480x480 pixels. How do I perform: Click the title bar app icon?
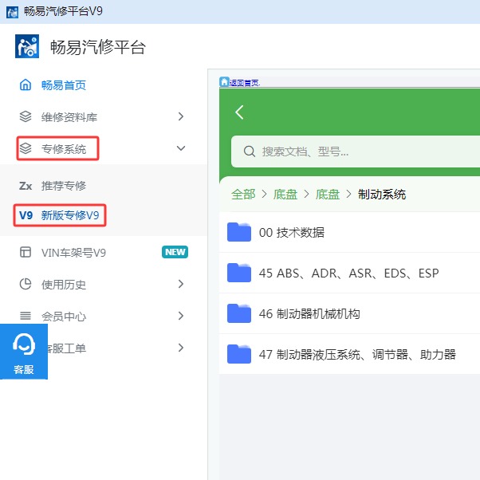point(12,12)
